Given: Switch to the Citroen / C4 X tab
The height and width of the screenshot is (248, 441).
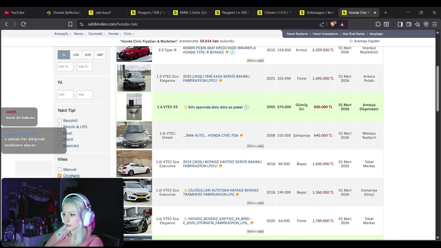Looking at the screenshot, I should tap(275, 12).
